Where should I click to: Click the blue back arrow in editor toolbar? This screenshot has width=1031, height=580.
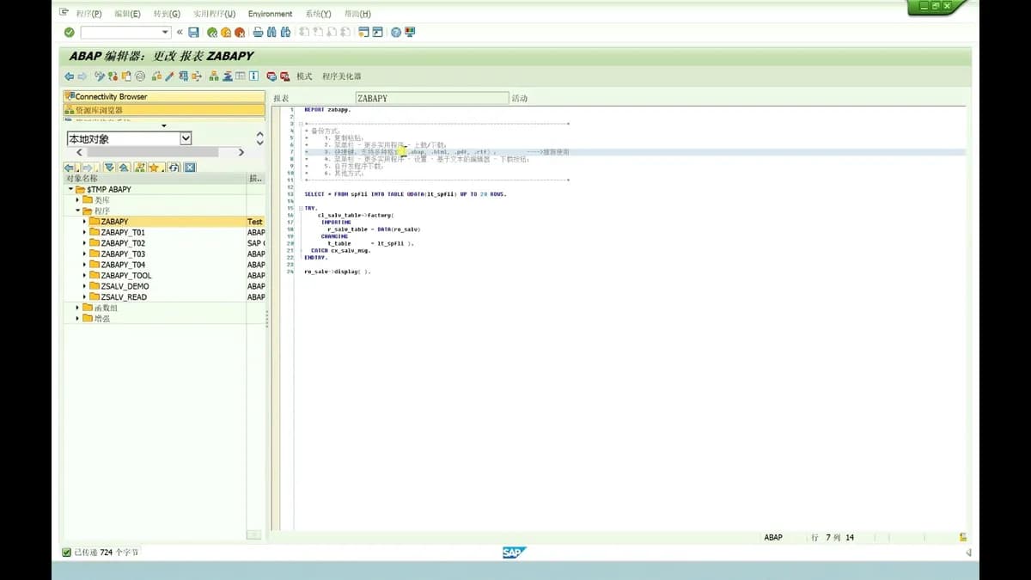(70, 76)
